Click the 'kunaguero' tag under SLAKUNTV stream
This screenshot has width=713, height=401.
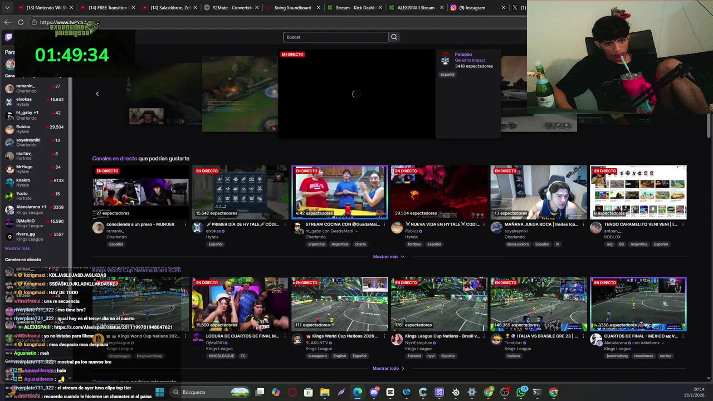317,356
